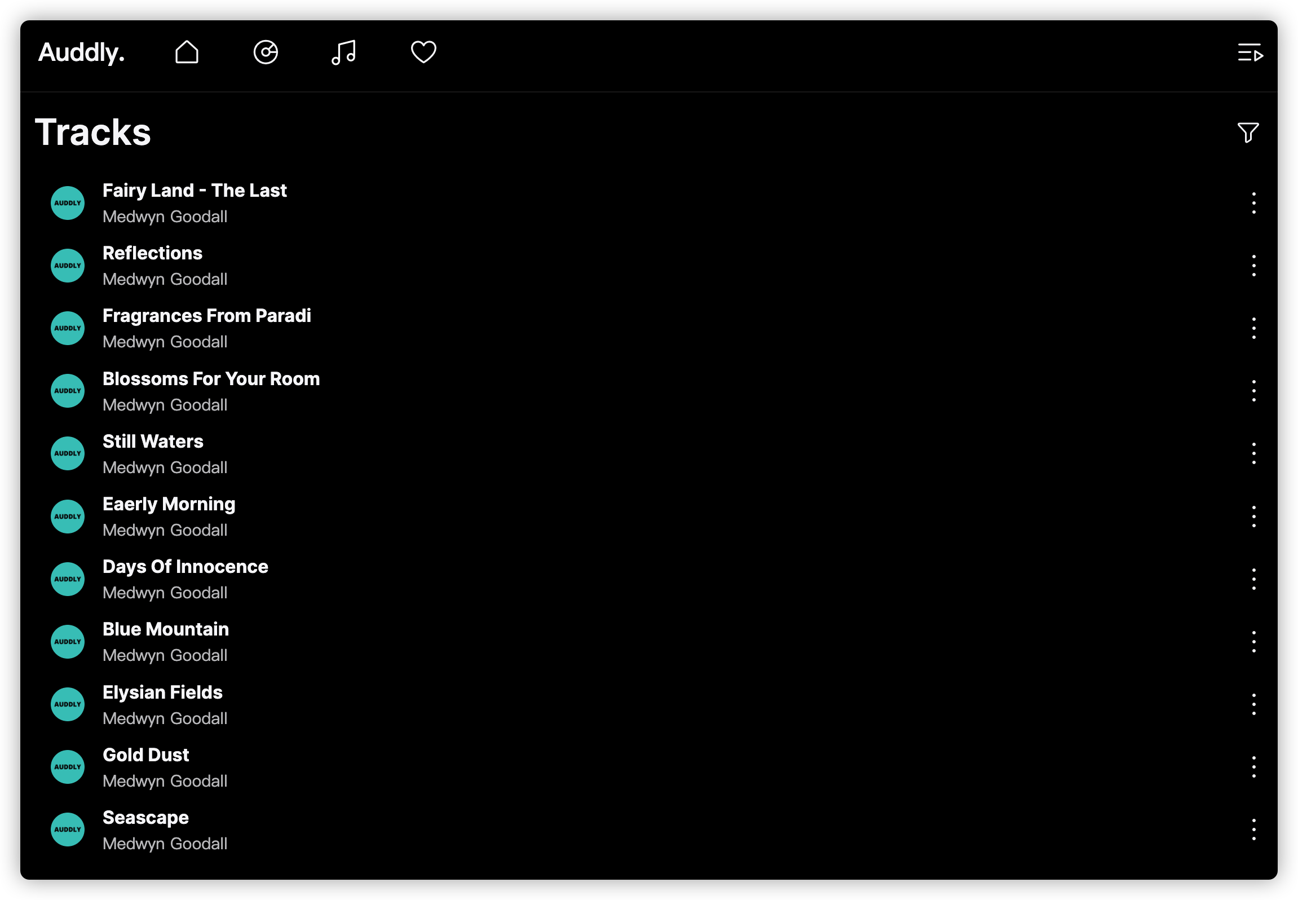Image resolution: width=1298 pixels, height=900 pixels.
Task: Click the Blossoms For Your Room cover thumbnail
Action: 68,391
